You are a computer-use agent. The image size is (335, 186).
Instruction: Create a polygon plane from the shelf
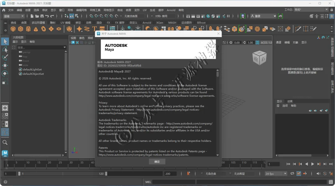[51, 29]
